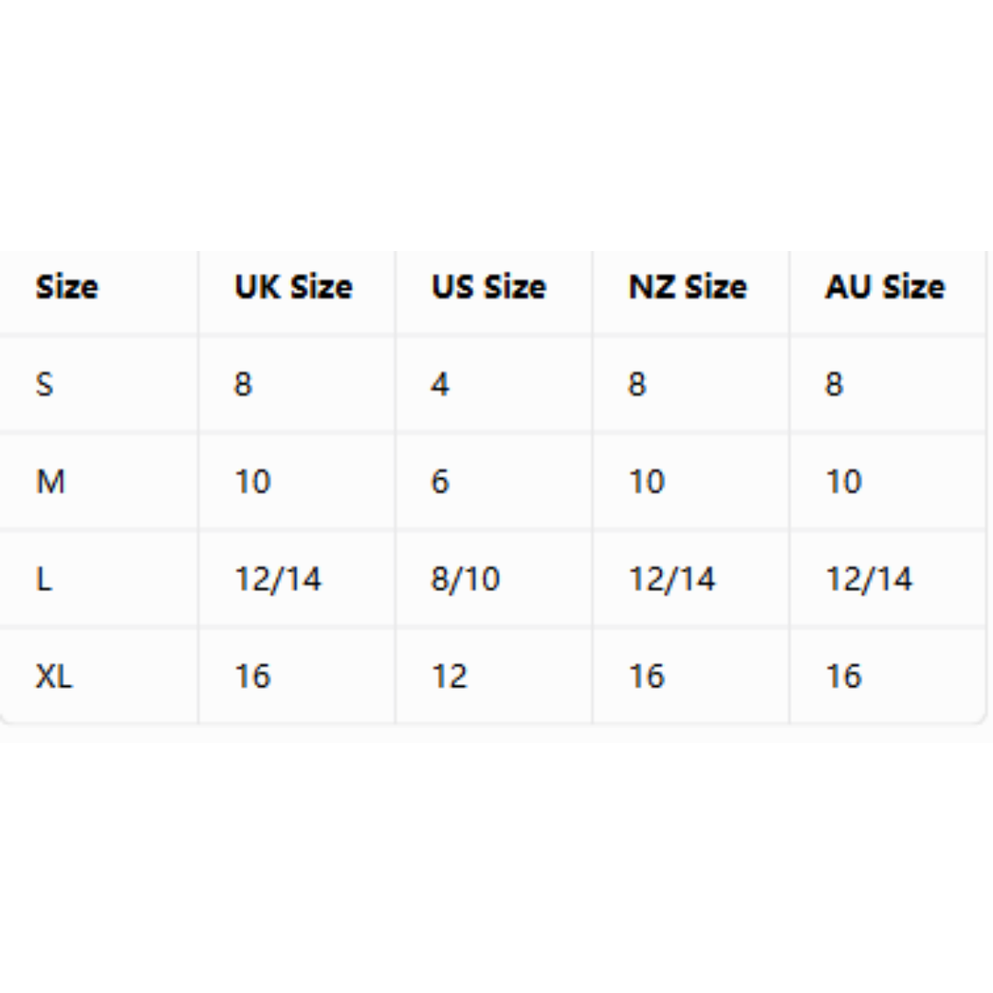Click the AU 12/14 cell
Image resolution: width=993 pixels, height=993 pixels.
tap(870, 579)
